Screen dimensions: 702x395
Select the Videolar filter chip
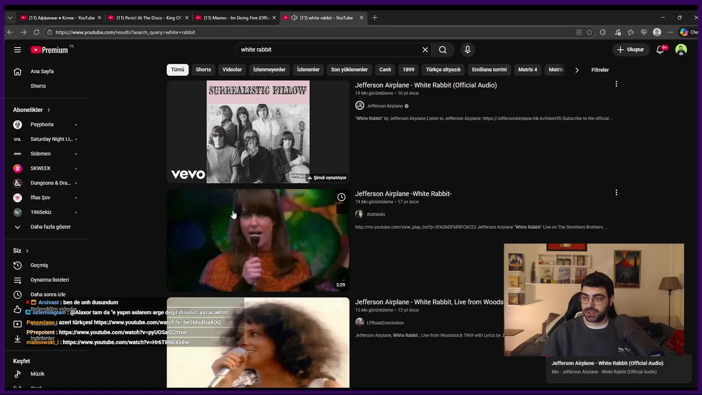click(x=232, y=70)
